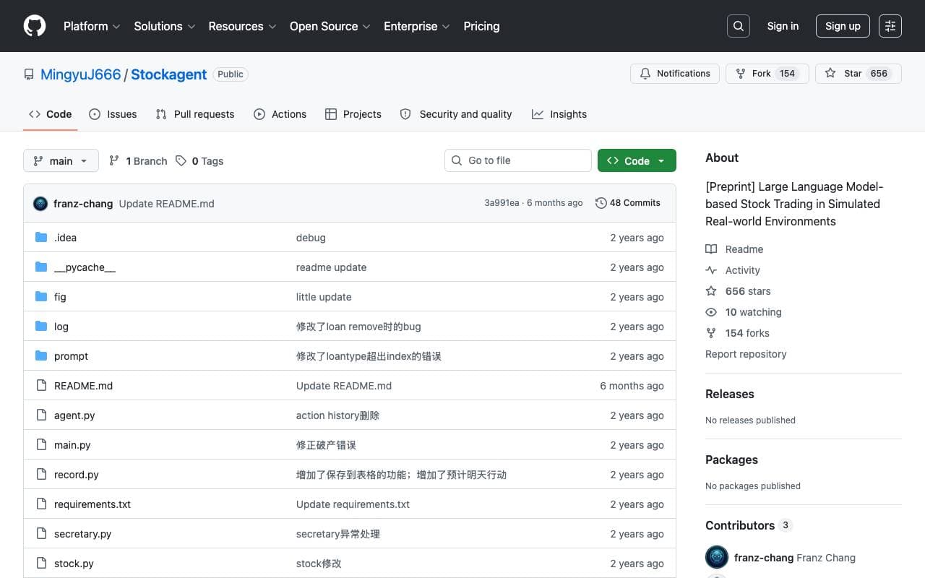Click the repository book icon

[x=29, y=74]
